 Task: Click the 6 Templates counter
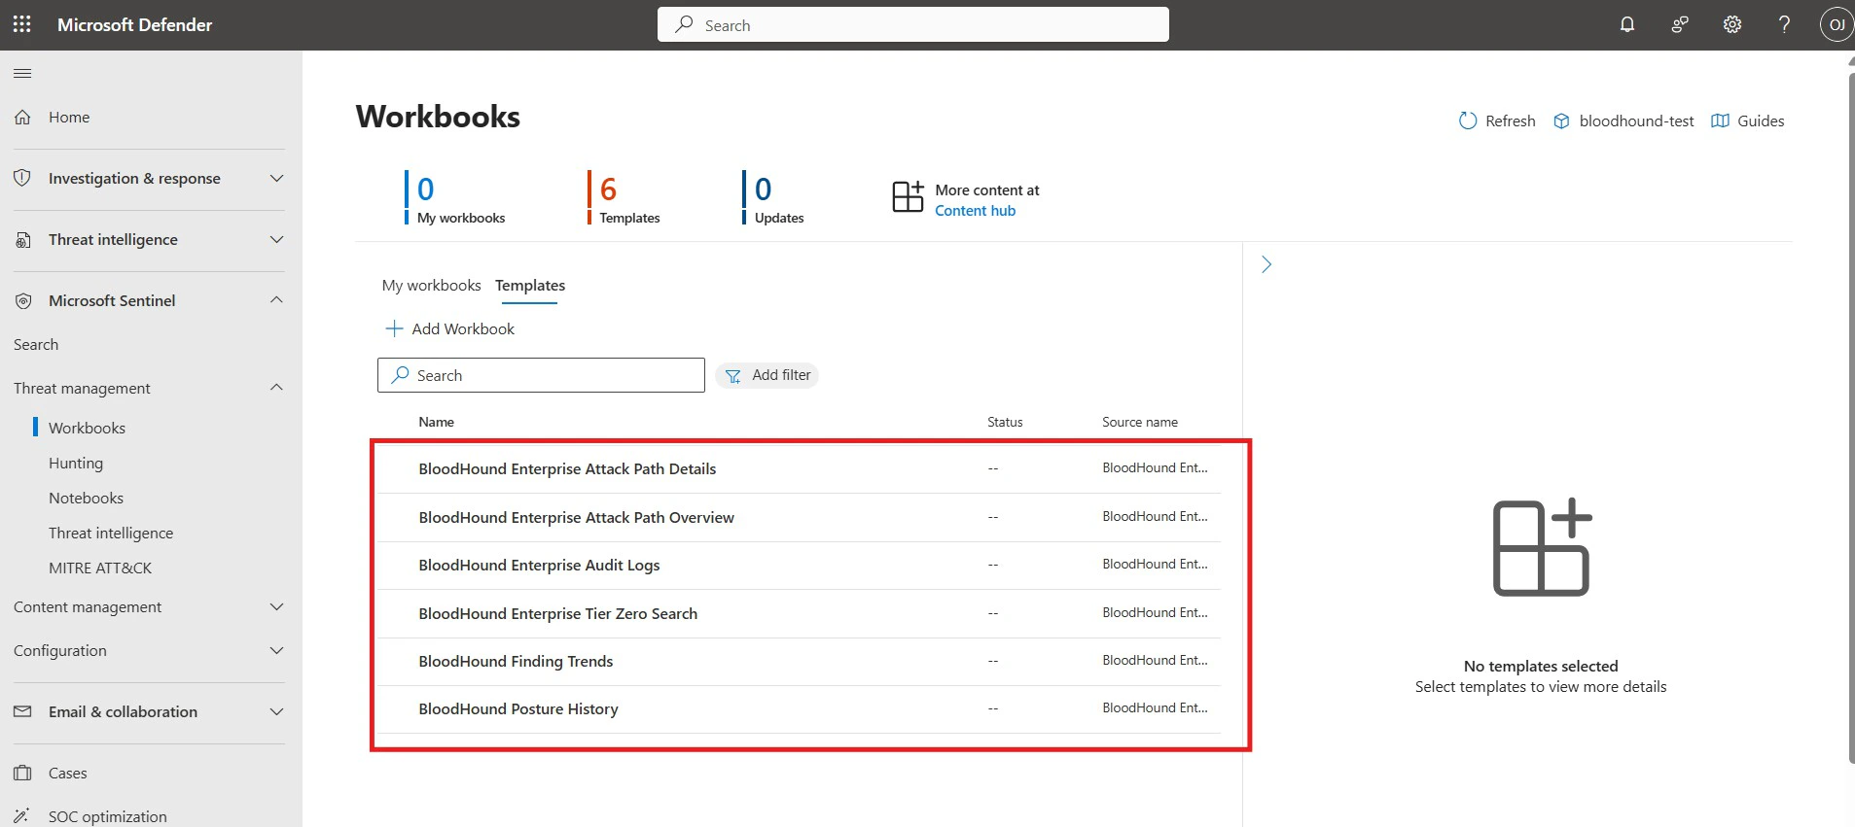tap(624, 197)
